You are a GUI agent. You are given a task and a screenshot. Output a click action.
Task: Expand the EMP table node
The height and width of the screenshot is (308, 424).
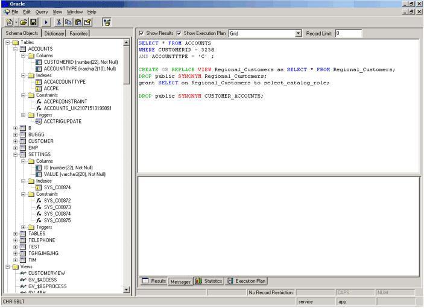(16, 148)
